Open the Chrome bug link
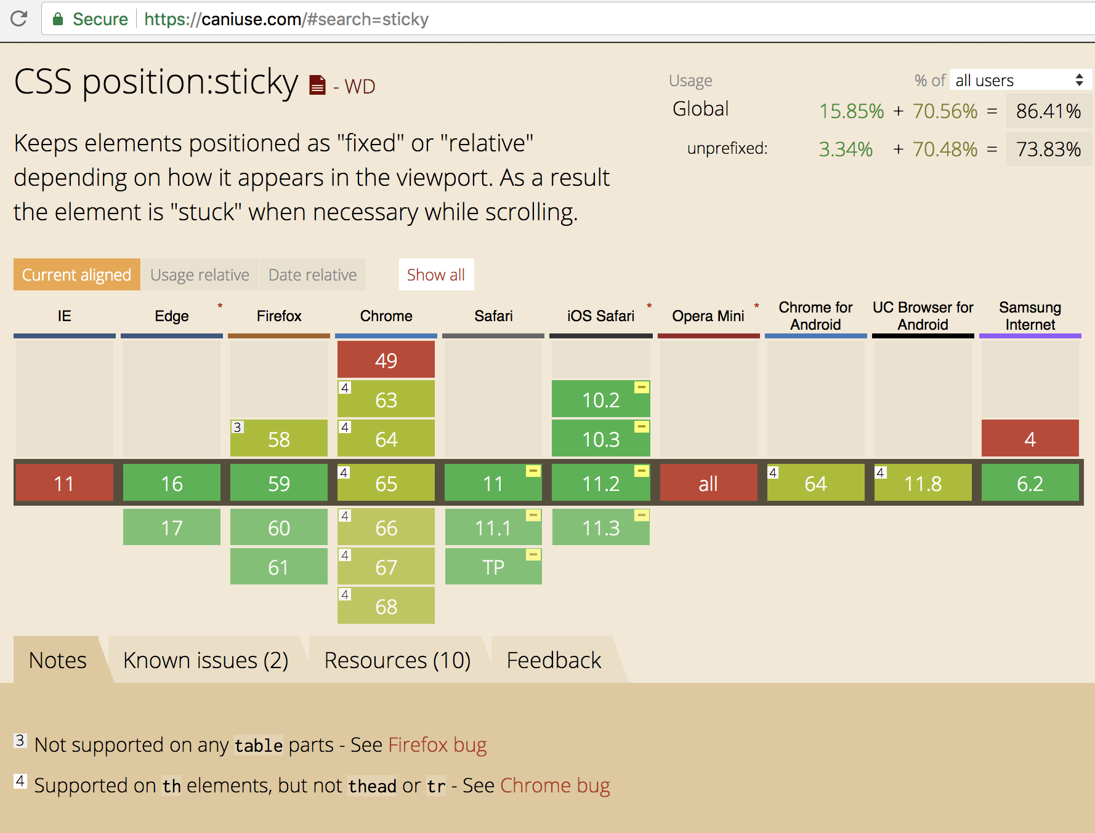The height and width of the screenshot is (833, 1095). pos(555,785)
